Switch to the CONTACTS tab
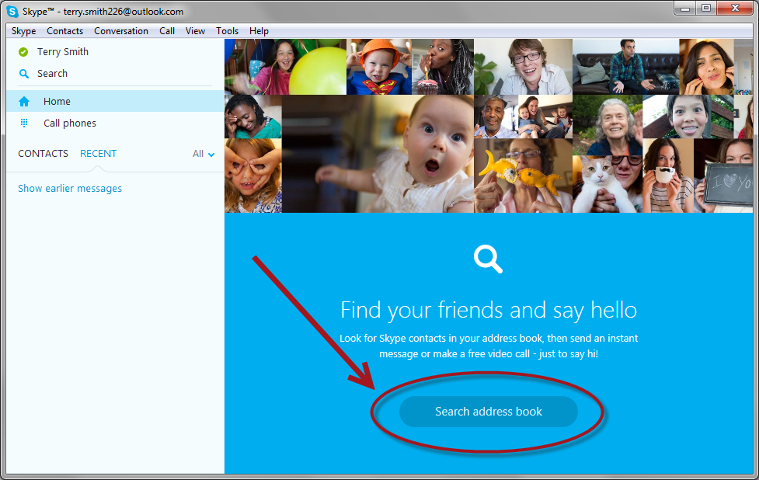759x480 pixels. 43,153
